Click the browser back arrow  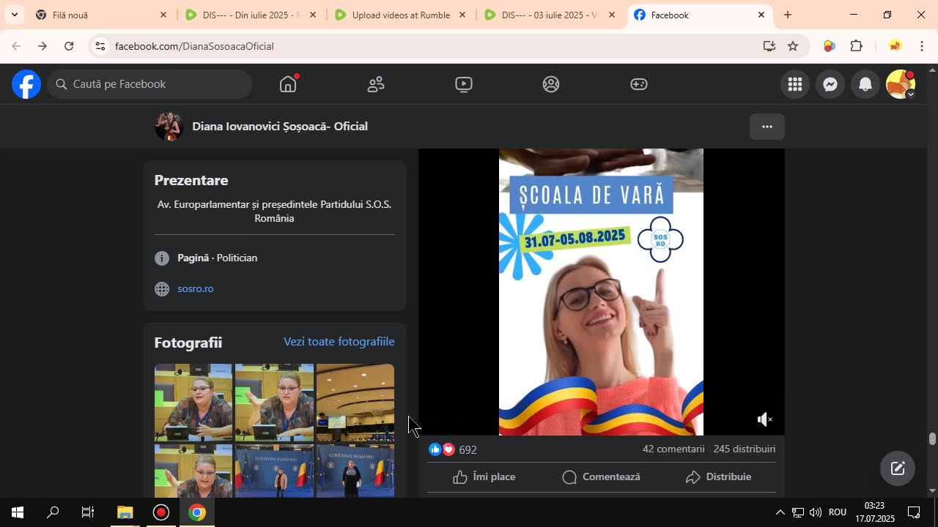[16, 46]
